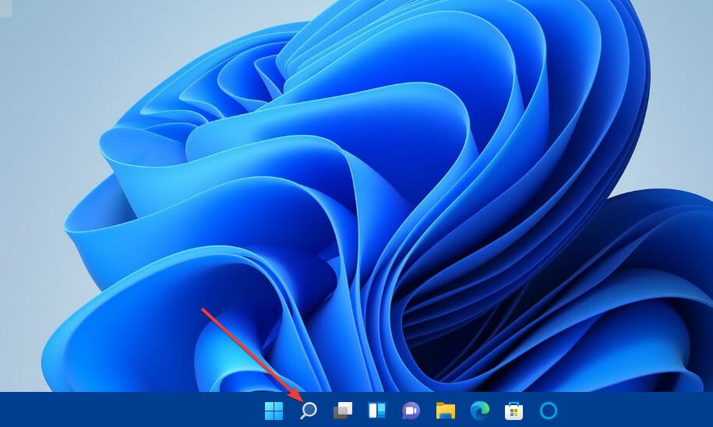Screen dimensions: 713x427
Task: Select the overlapping-windows desktops icon
Action: [342, 411]
